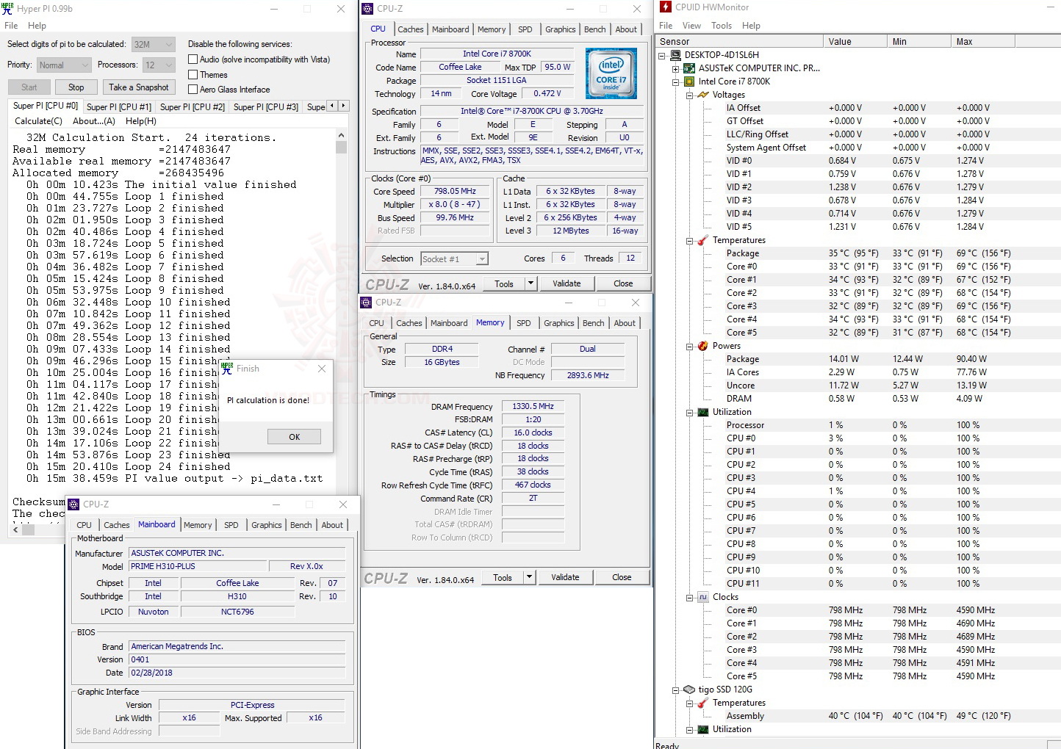The image size is (1061, 749).
Task: Open Tools dropdown arrow in CPU-Z CPU window
Action: pyautogui.click(x=530, y=283)
